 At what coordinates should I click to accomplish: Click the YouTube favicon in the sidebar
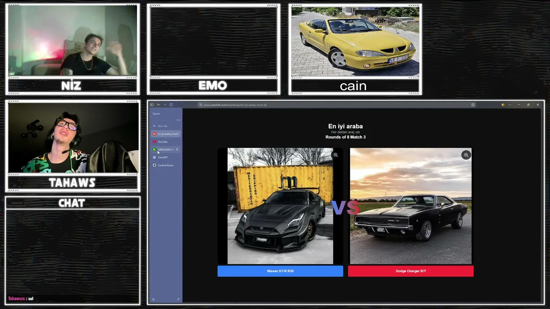155,142
